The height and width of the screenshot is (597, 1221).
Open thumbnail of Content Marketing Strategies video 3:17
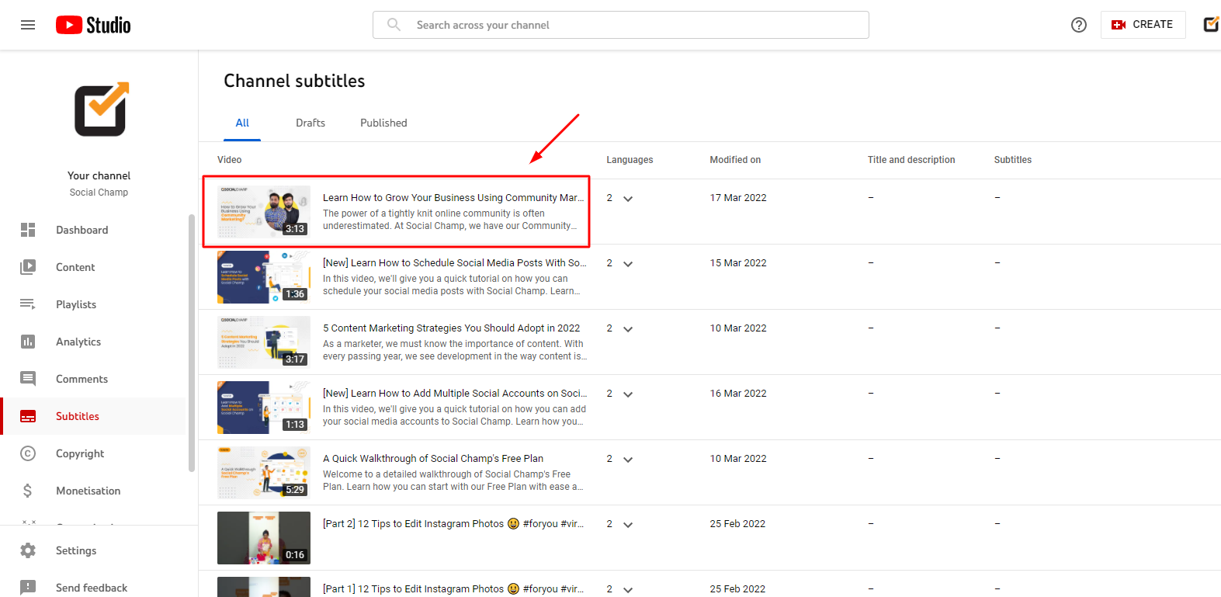(264, 342)
